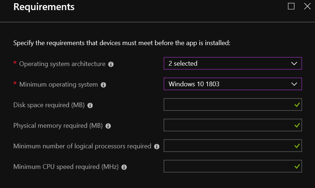Show info tooltip for Disk space required
Screen dimensions: 315x188
(x=90, y=105)
